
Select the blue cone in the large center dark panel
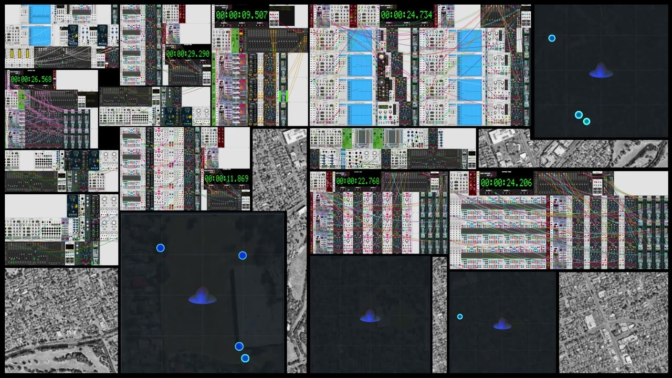pos(203,296)
